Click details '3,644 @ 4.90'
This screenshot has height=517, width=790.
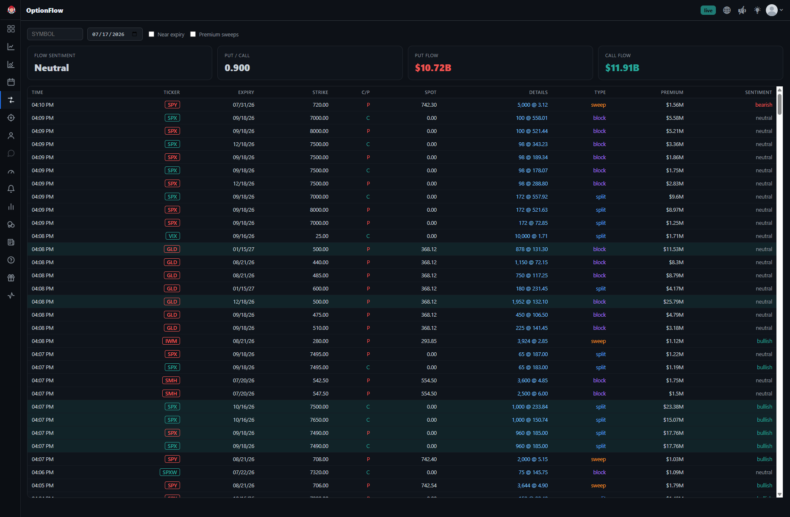532,485
